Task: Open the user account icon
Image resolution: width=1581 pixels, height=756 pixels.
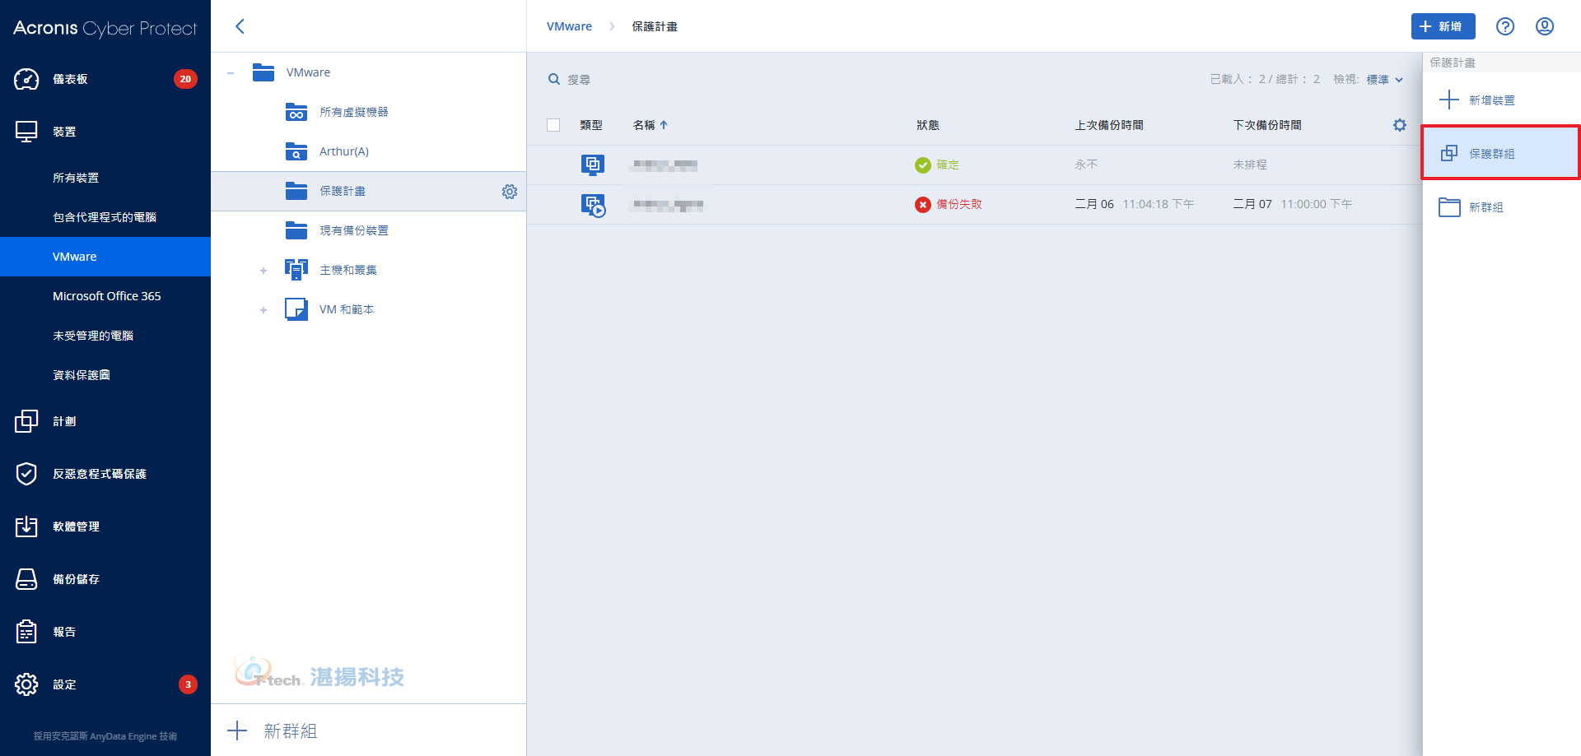Action: pyautogui.click(x=1545, y=26)
